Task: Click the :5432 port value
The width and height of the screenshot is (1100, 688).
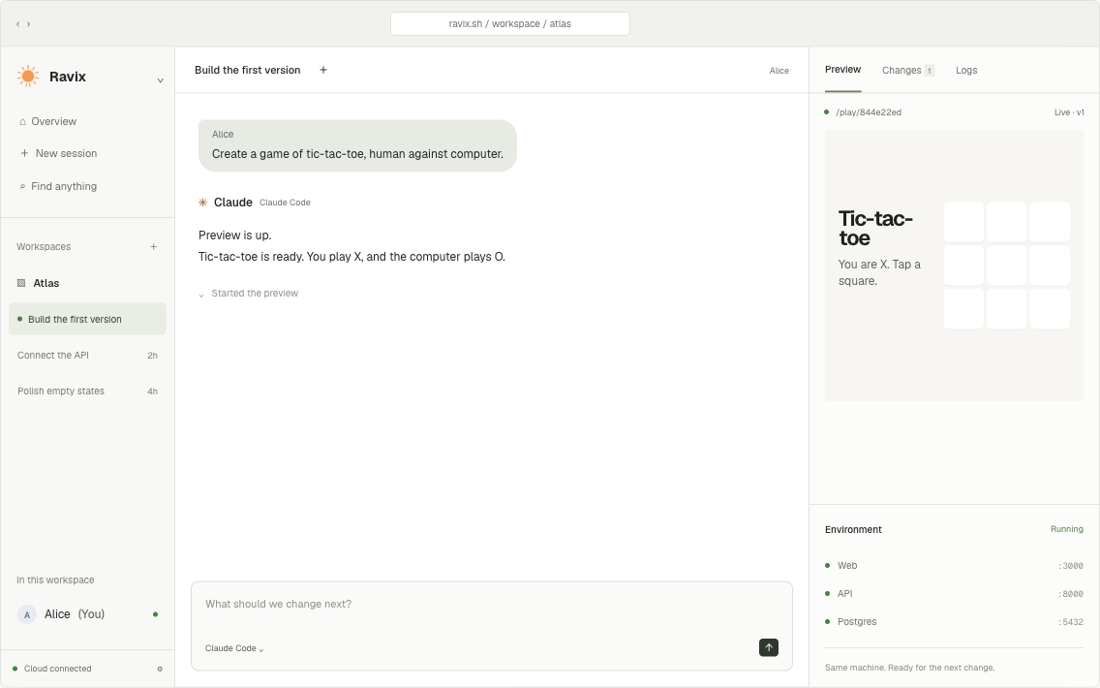Action: [x=1071, y=622]
